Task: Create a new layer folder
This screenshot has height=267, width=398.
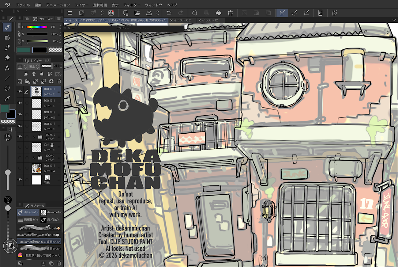Action: click(x=28, y=82)
